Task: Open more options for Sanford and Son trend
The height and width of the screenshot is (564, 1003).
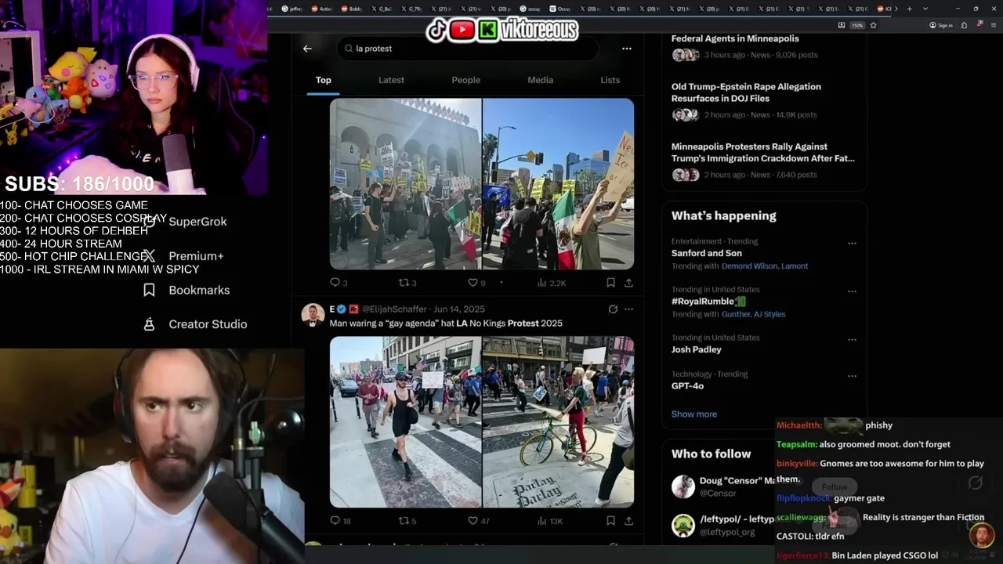Action: tap(852, 243)
